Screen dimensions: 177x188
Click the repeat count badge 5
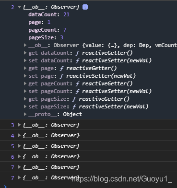point(12,146)
